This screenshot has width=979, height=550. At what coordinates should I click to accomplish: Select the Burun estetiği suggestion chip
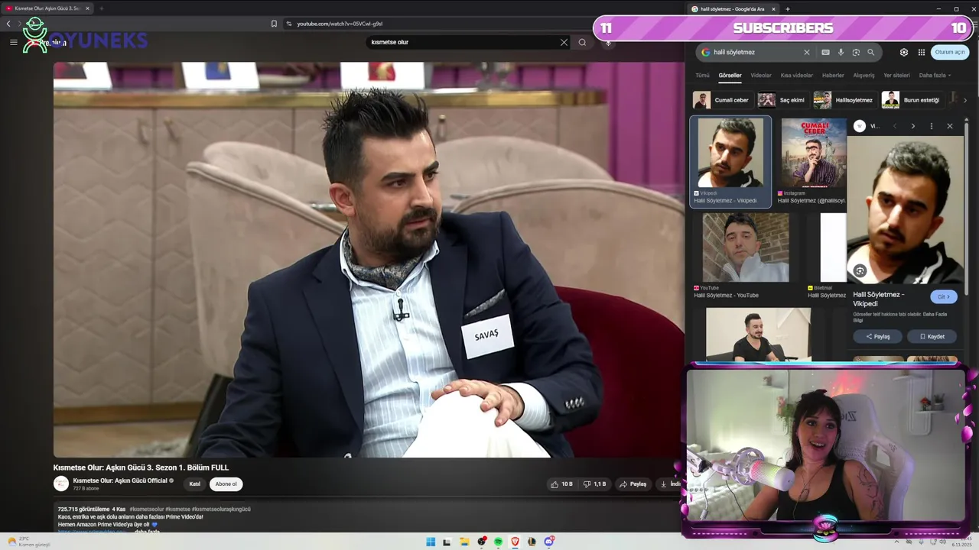(912, 100)
